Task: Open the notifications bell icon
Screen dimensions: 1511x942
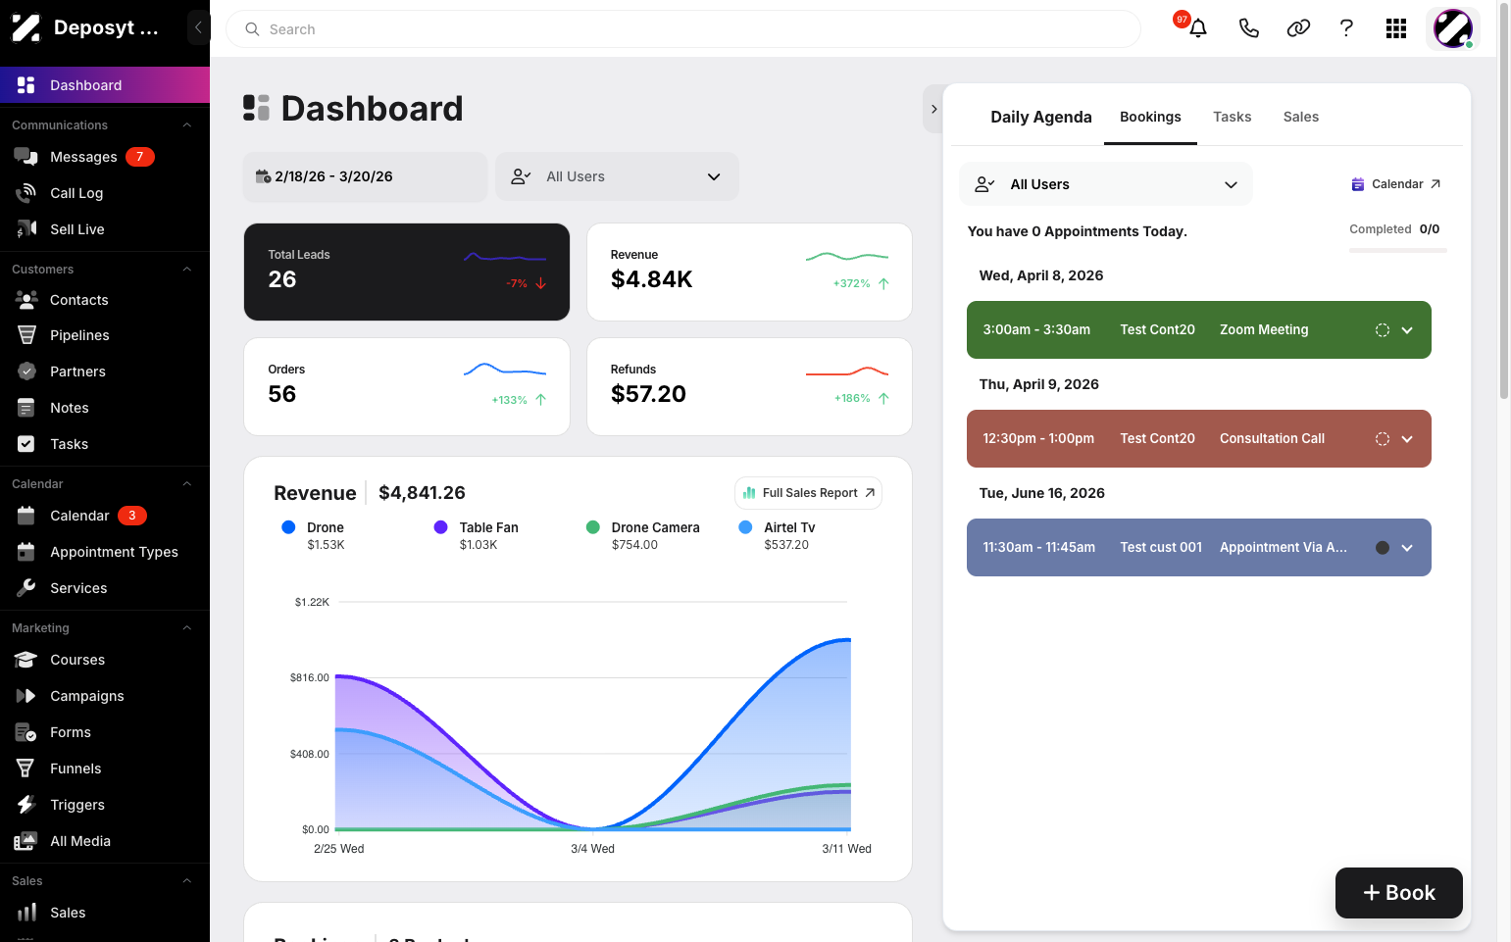Action: click(x=1197, y=28)
